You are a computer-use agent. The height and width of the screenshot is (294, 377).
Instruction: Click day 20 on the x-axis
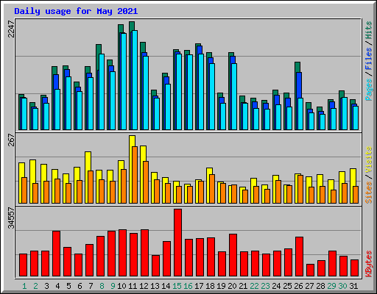tap(232, 286)
